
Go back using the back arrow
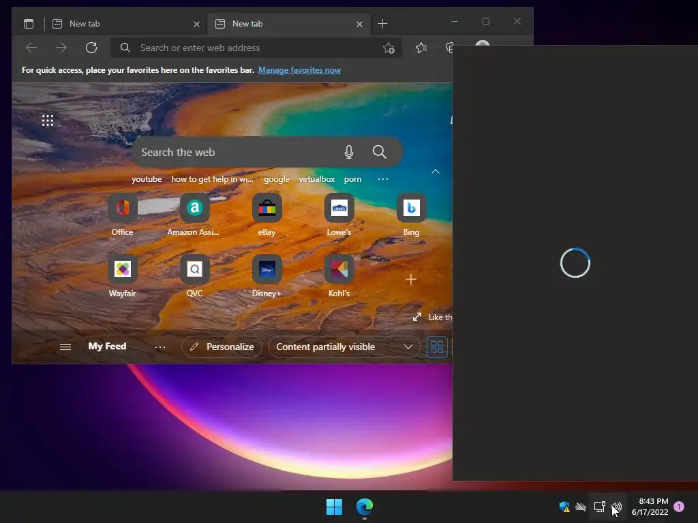[x=31, y=48]
